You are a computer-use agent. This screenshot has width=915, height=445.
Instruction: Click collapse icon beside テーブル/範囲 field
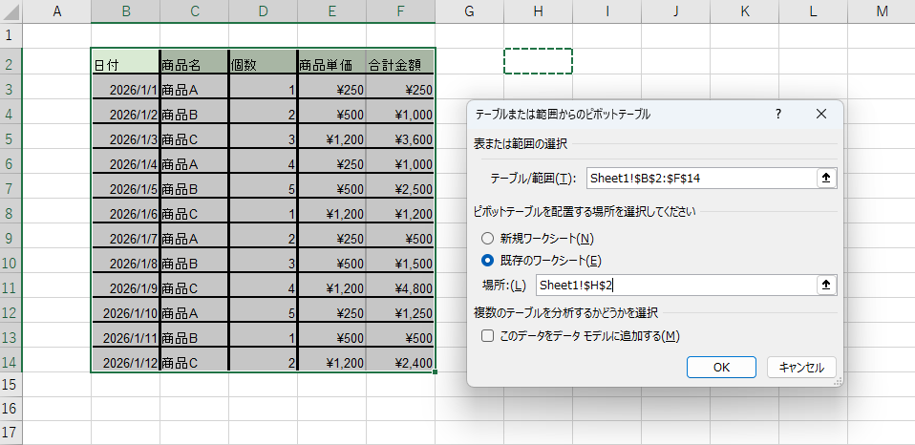[x=826, y=178]
